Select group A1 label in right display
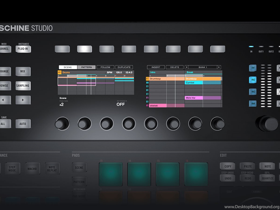The width and height of the screenshot is (280, 210). 147,79
